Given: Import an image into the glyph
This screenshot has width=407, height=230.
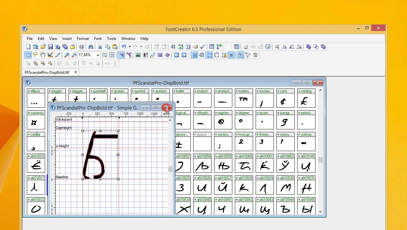Looking at the screenshot, I should 138,55.
